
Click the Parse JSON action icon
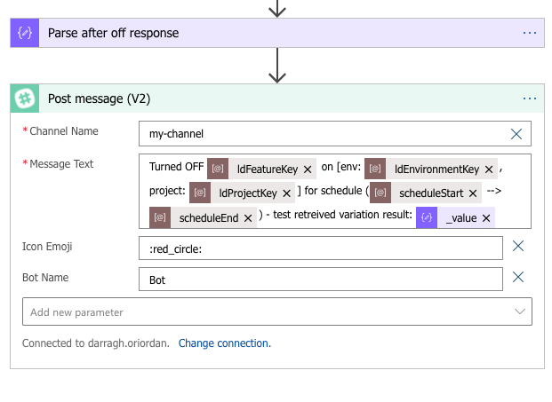tap(25, 33)
